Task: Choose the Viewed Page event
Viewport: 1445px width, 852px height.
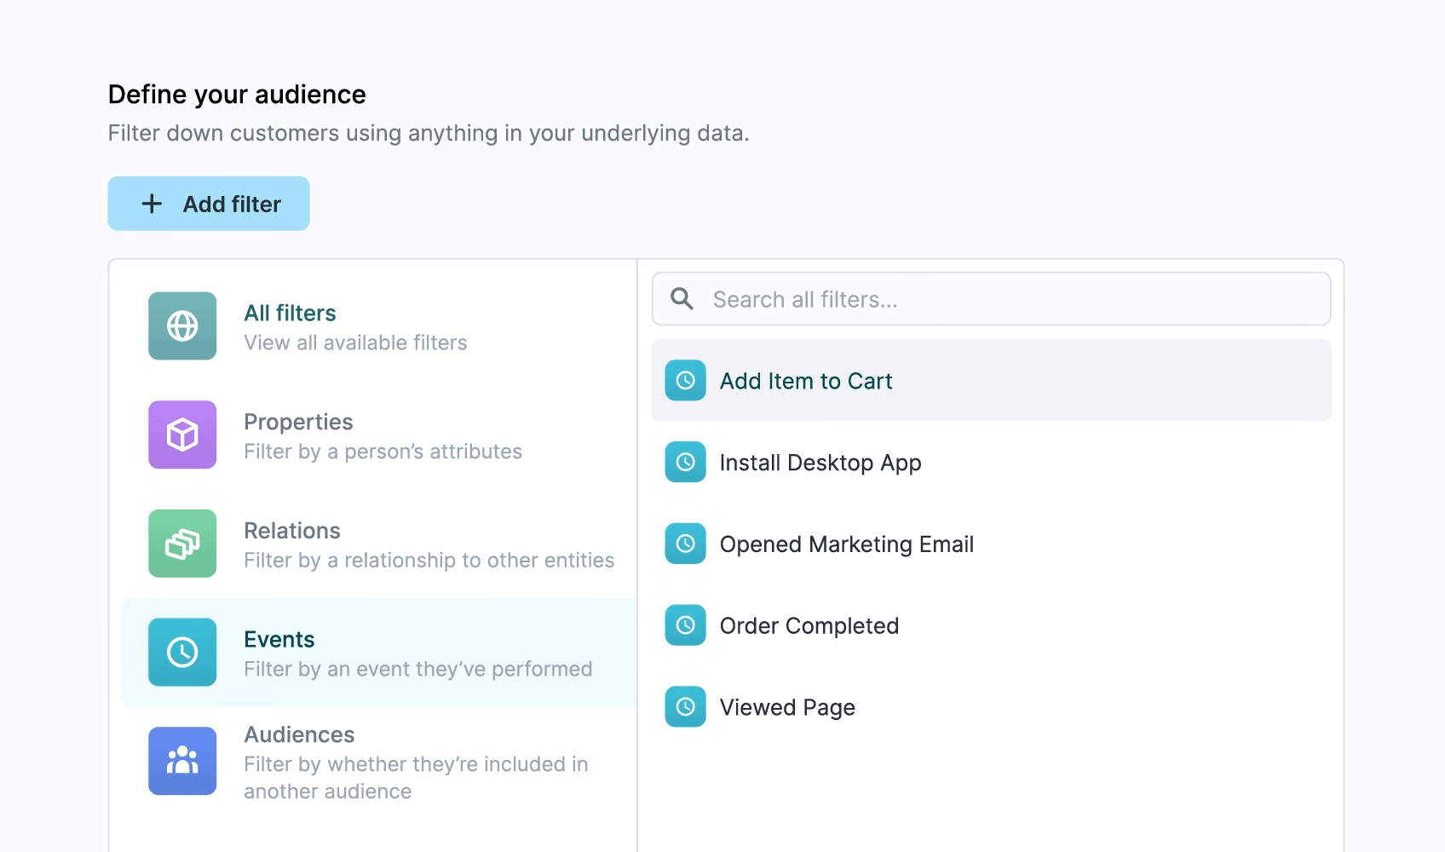Action: click(991, 707)
